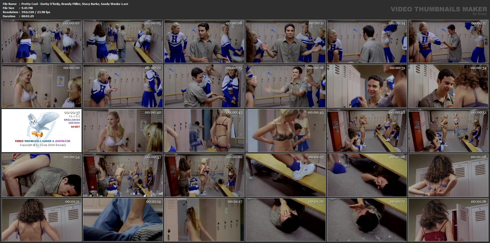The image size is (490, 243).
Task: Open the 00:00:25 frame
Action: point(204,86)
